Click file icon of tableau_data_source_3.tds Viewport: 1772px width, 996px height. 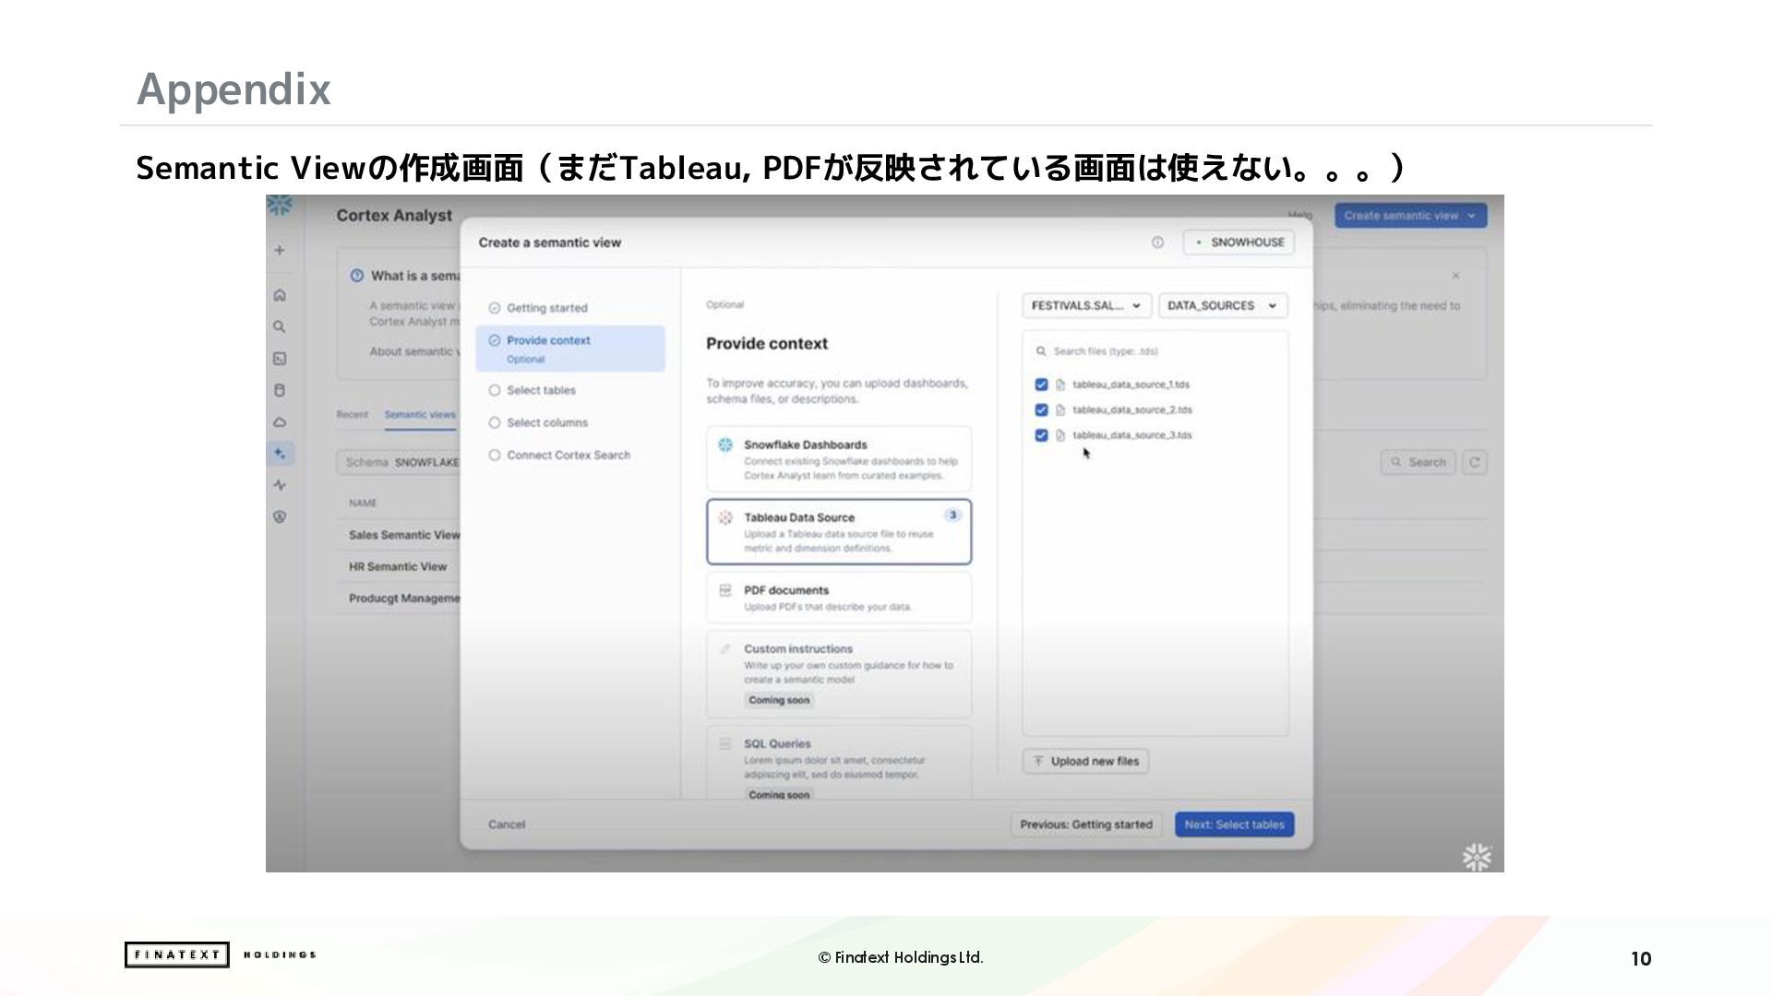tap(1060, 435)
